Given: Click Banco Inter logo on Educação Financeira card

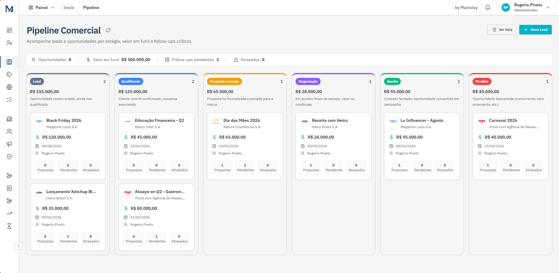Looking at the screenshot, I should (x=128, y=121).
